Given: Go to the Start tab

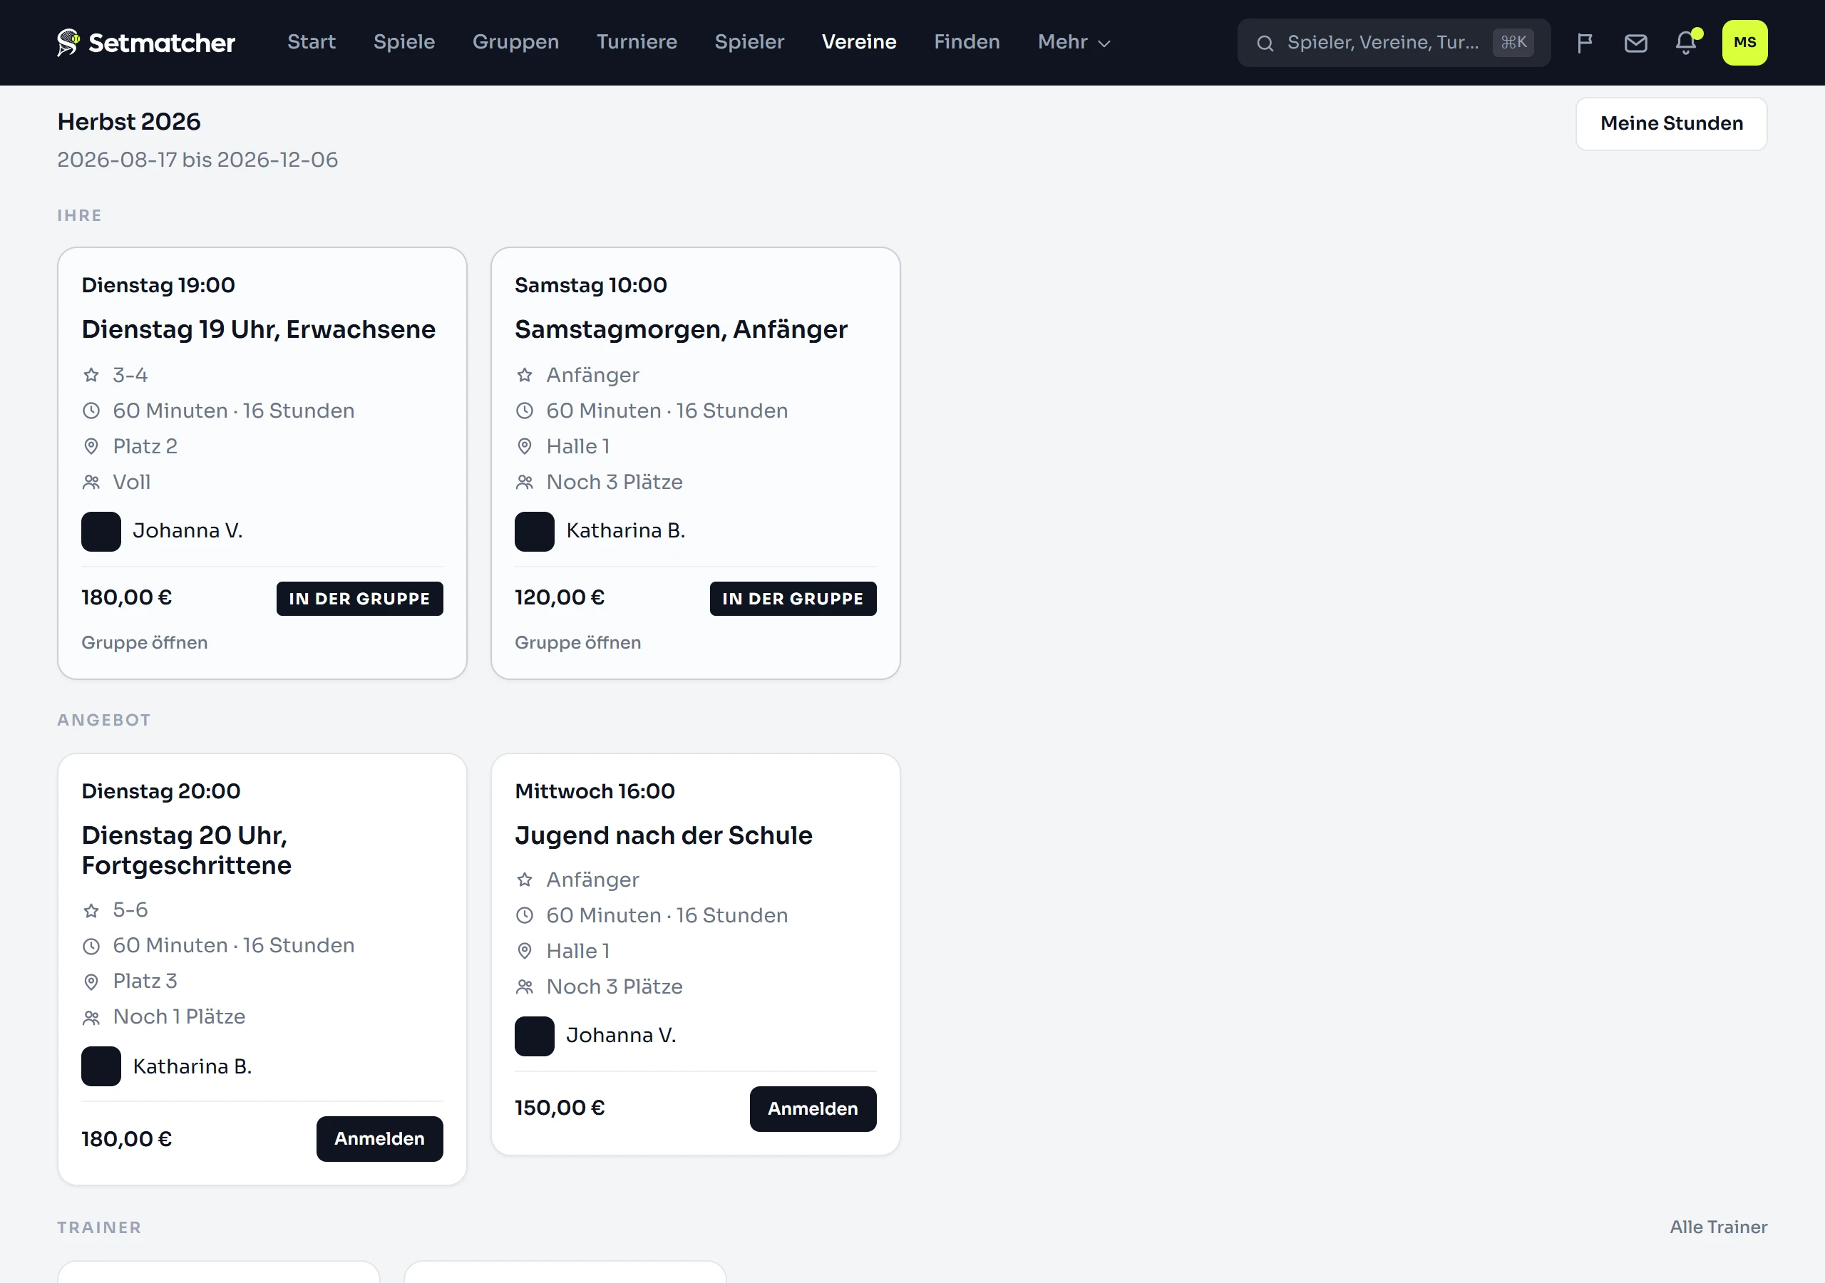Looking at the screenshot, I should pyautogui.click(x=312, y=42).
